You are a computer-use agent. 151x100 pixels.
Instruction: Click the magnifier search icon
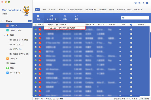coord(123,18)
